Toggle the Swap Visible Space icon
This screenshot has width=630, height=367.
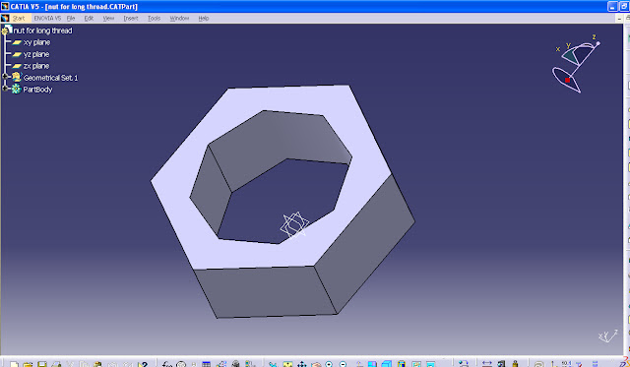(431, 364)
